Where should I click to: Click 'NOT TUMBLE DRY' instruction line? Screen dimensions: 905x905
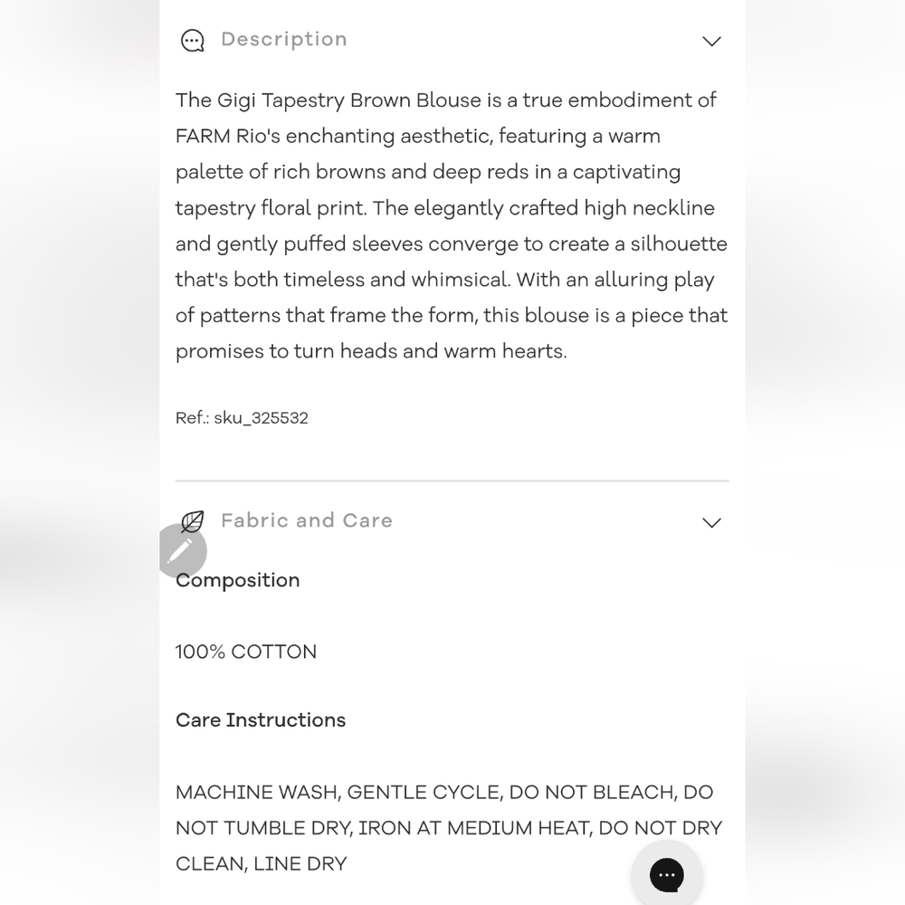click(449, 828)
